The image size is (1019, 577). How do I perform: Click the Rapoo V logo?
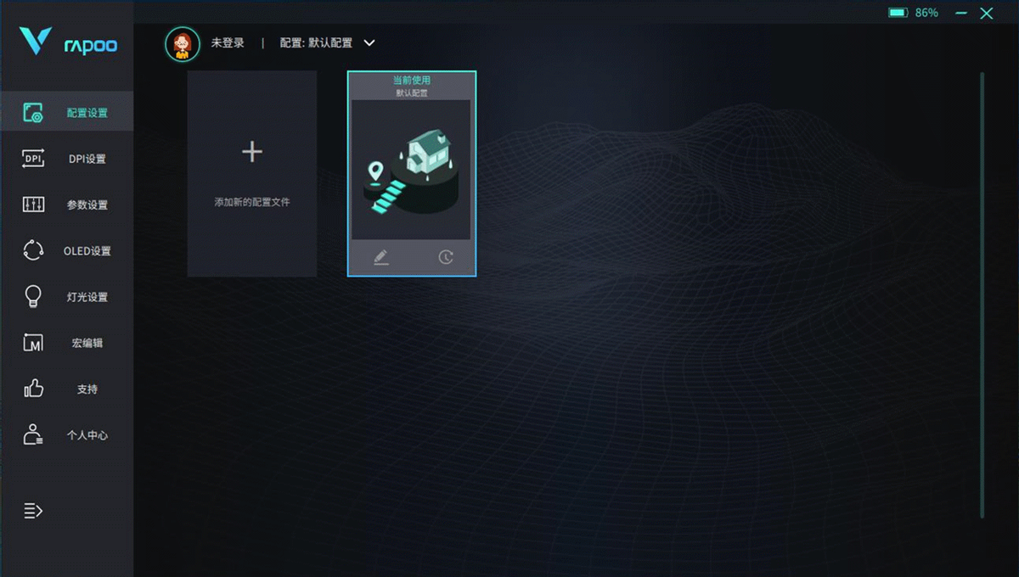click(36, 41)
